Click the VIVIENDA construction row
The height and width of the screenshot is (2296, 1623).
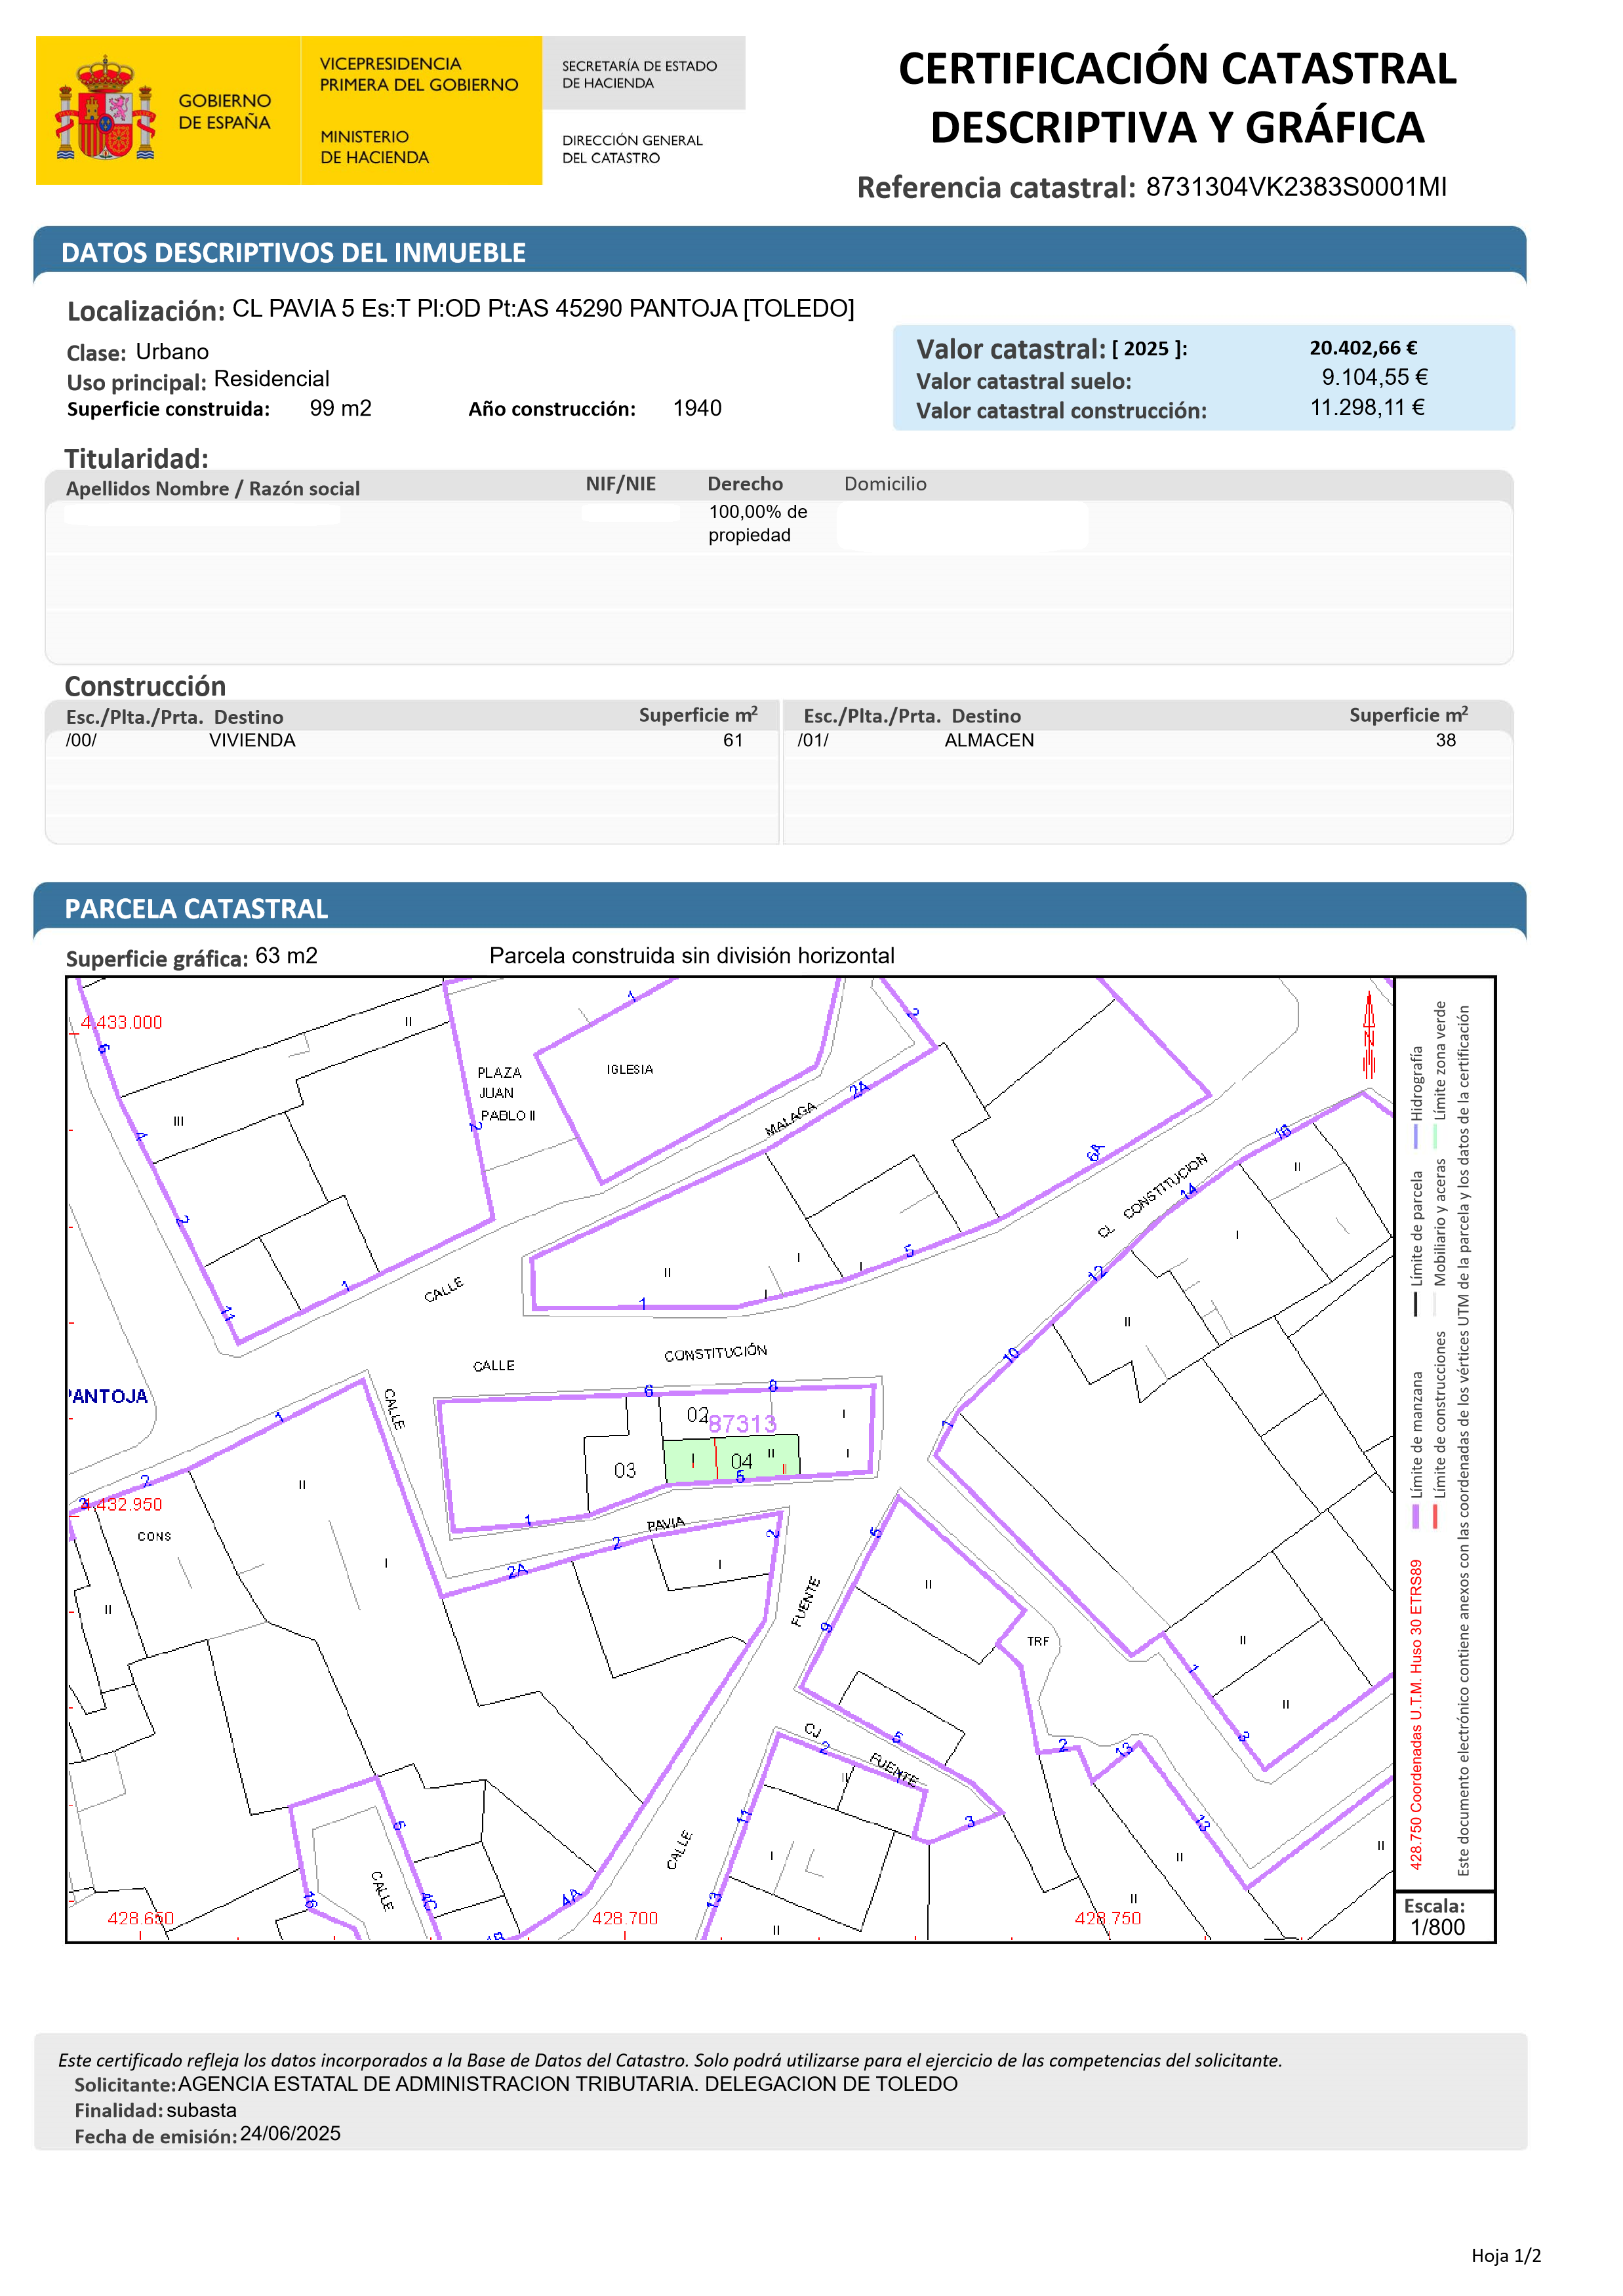252,741
